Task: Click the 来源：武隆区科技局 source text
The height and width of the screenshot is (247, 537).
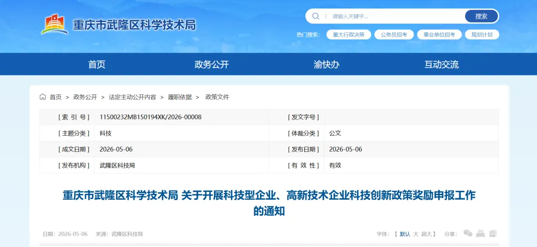Action: 119,234
